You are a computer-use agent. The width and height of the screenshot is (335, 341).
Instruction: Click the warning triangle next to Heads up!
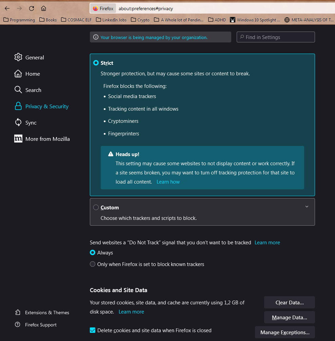pos(111,154)
